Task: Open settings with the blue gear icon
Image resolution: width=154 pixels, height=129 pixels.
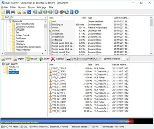Action: point(56,12)
